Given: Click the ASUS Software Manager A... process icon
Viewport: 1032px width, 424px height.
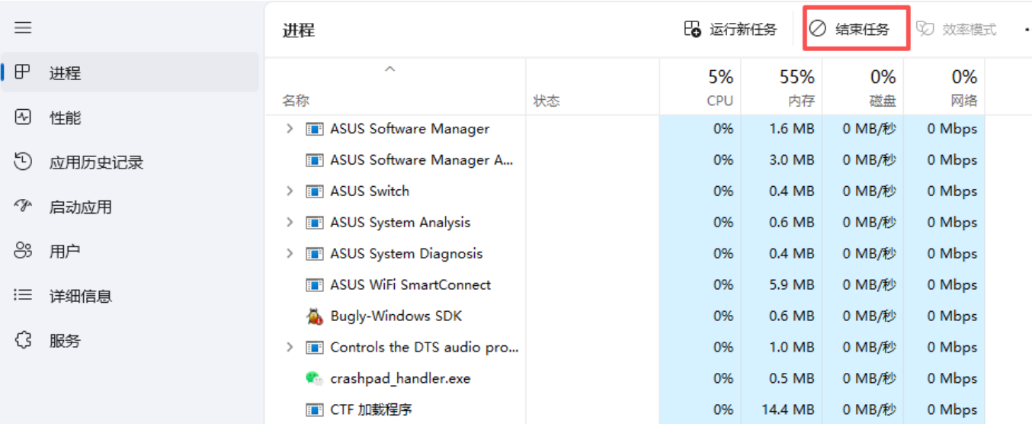Looking at the screenshot, I should click(314, 160).
